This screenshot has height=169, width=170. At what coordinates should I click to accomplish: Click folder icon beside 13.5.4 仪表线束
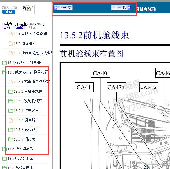(11, 110)
